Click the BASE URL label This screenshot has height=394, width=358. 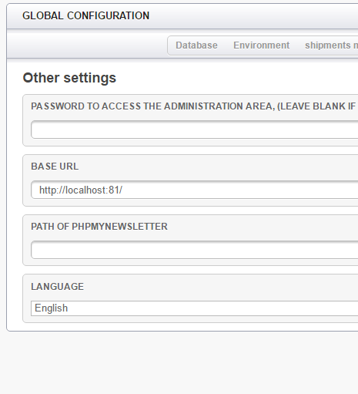pos(55,167)
